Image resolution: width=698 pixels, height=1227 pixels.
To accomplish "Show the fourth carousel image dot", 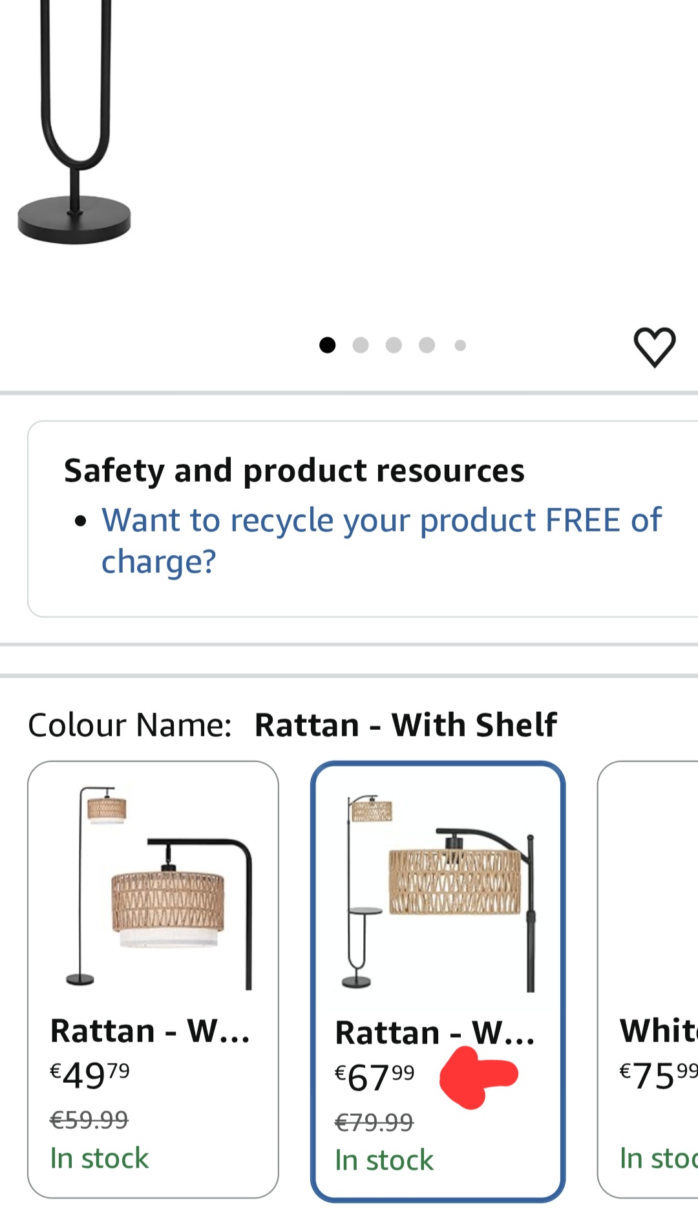I will tap(427, 345).
